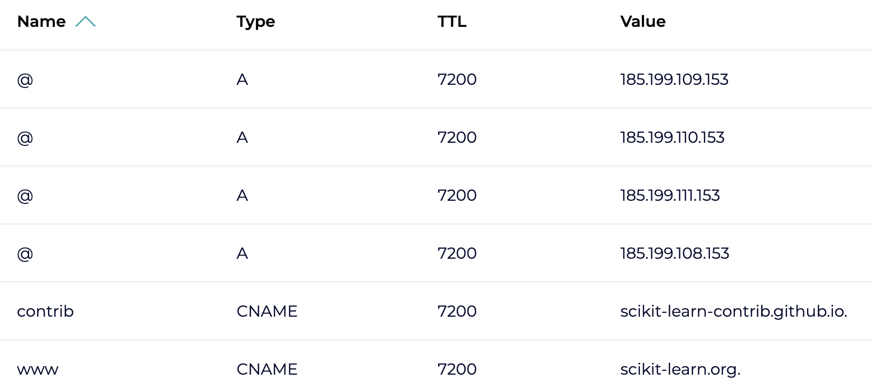
Task: Select scikit-learn-contrib.github.io. value
Action: tap(734, 311)
